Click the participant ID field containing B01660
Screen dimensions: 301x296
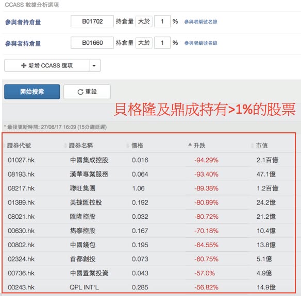coord(92,43)
